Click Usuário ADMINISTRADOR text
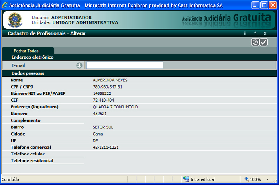Image resolution: width=279 pixels, height=185 pixels. coord(62,18)
